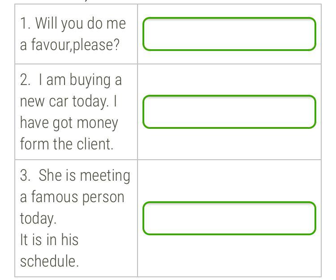Viewport: 336px width, 280px height.
Task: Click the word "meeting" in question 3
Action: point(105,176)
